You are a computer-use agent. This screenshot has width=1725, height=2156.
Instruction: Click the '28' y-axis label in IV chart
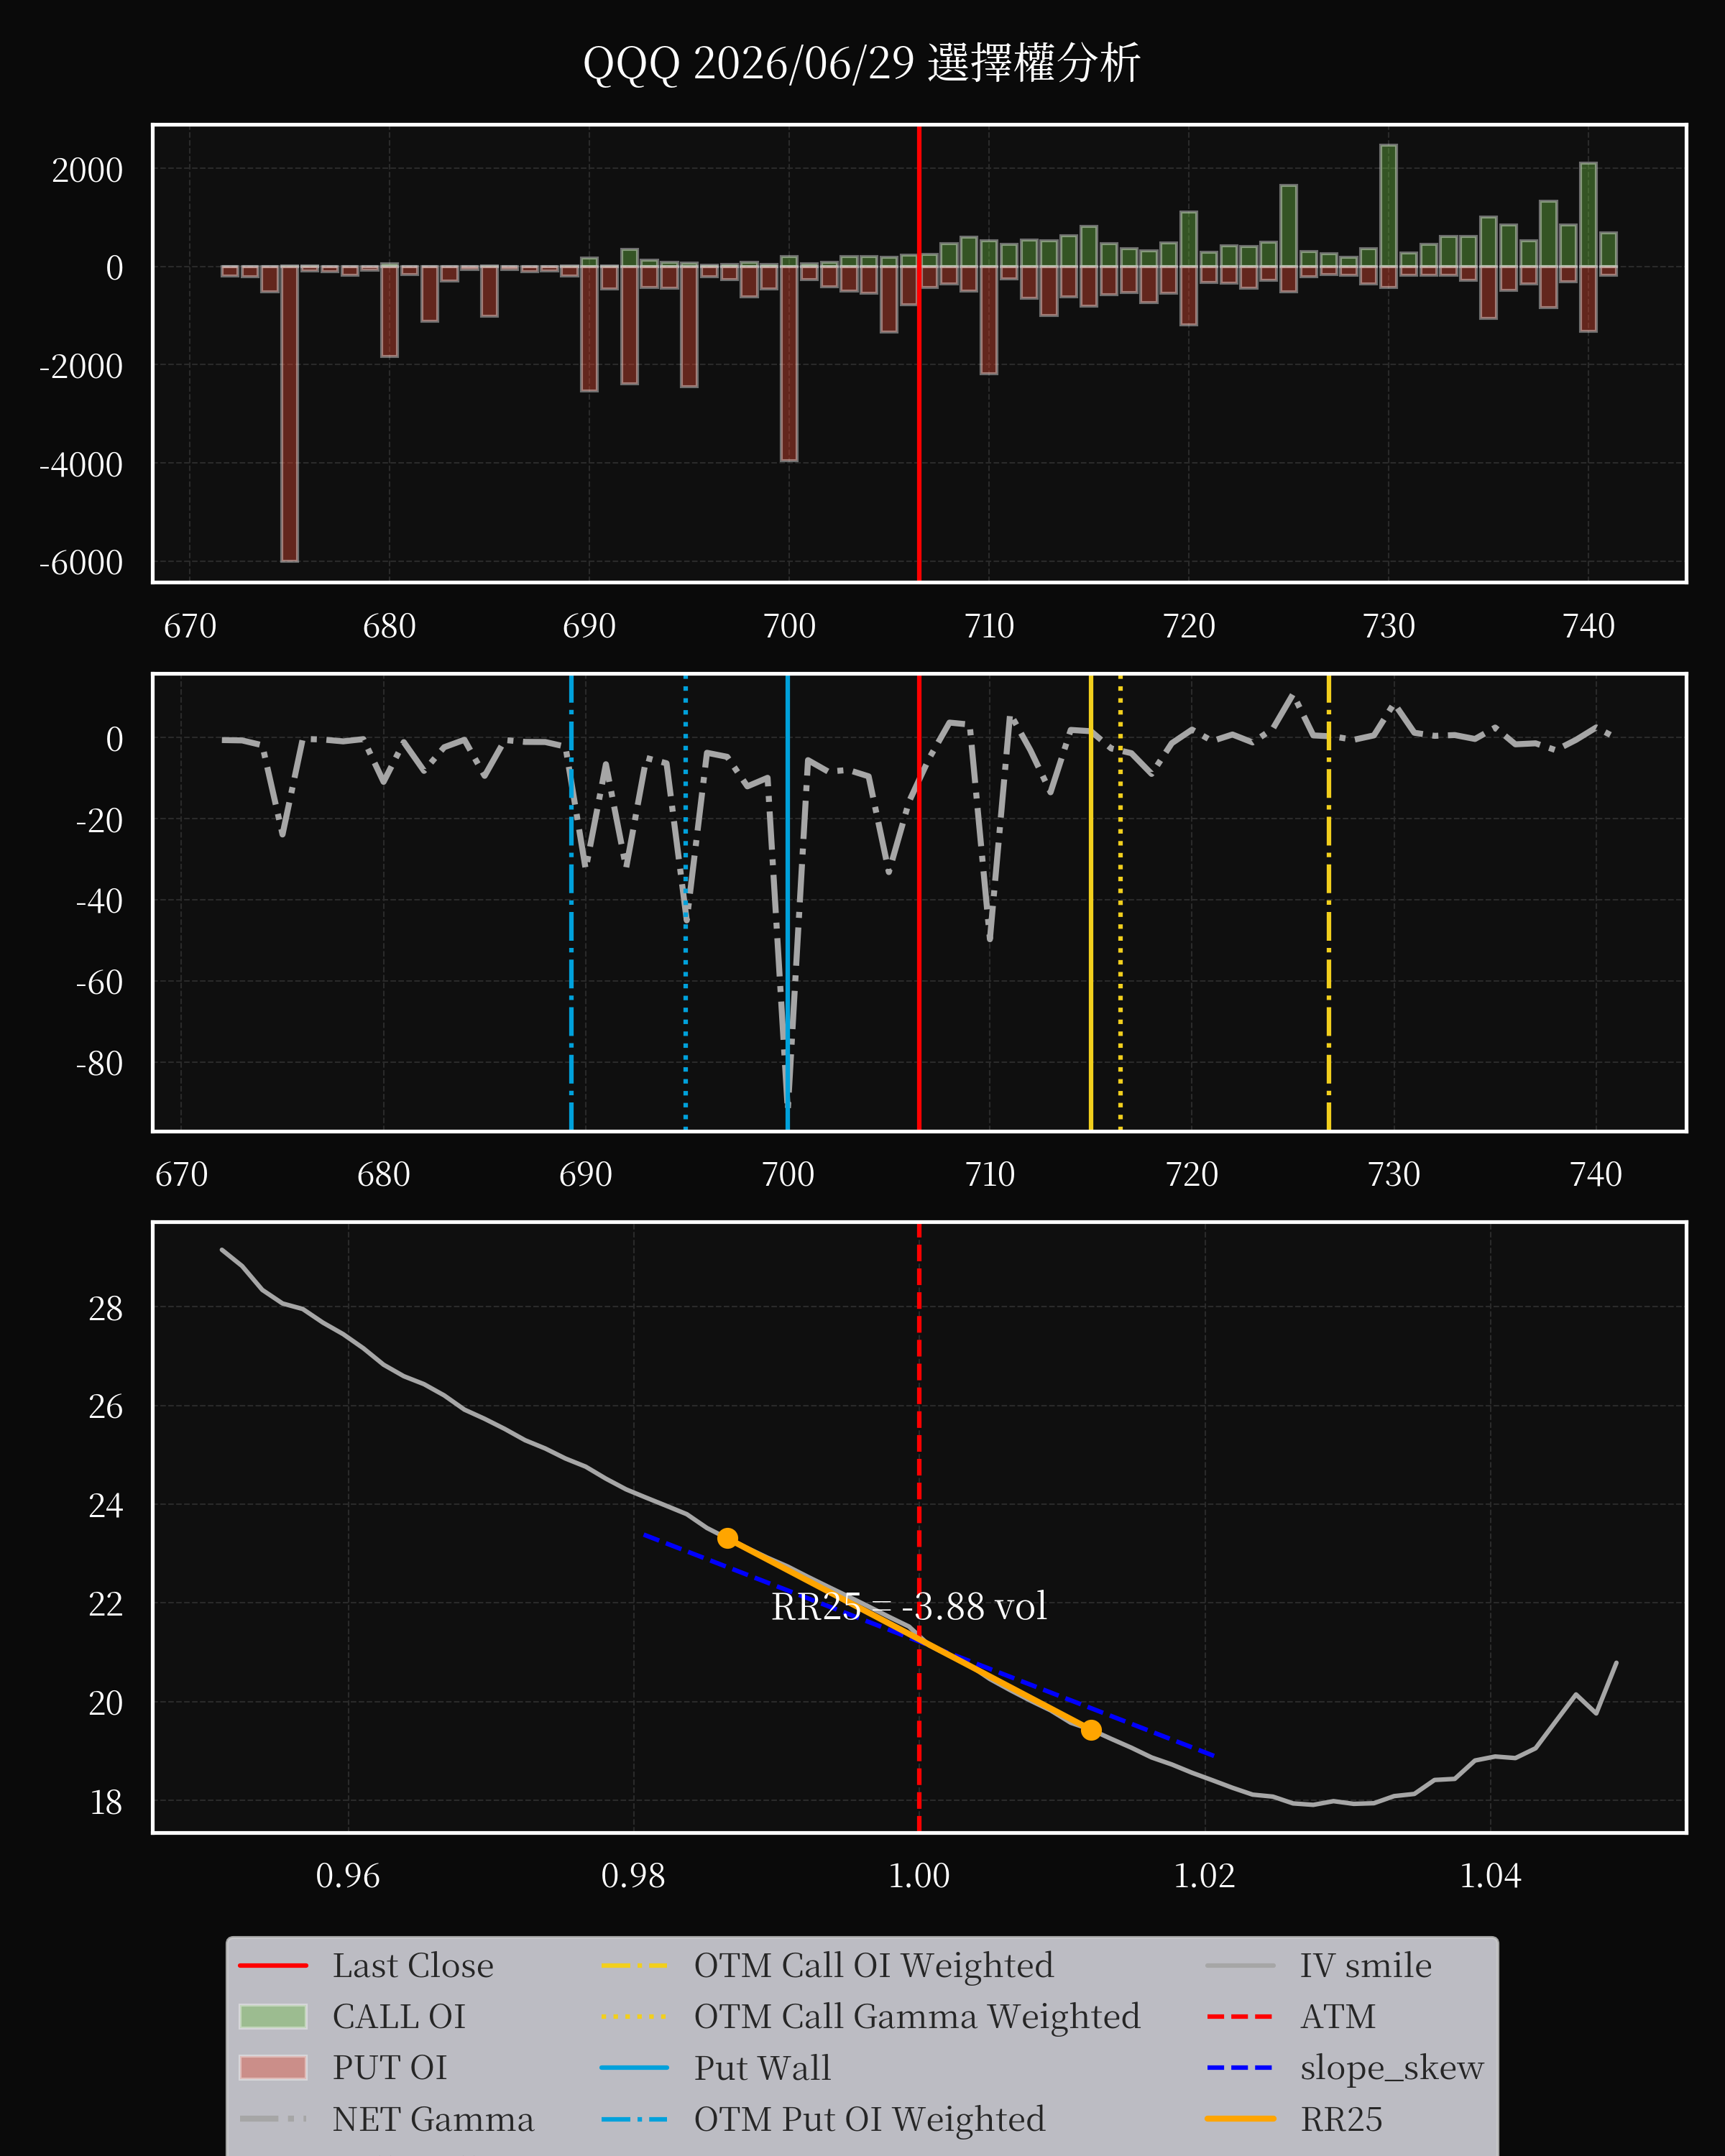point(106,1308)
